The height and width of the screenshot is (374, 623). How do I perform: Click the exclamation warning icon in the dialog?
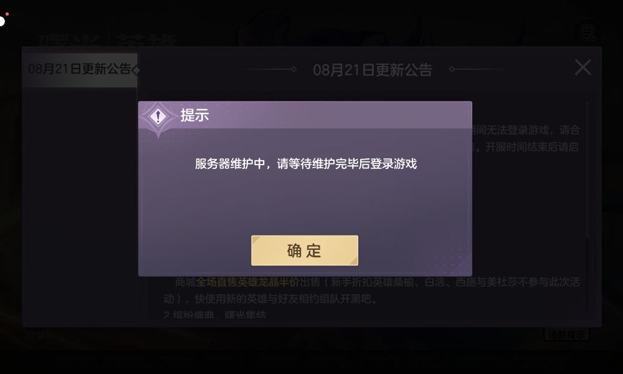click(158, 117)
